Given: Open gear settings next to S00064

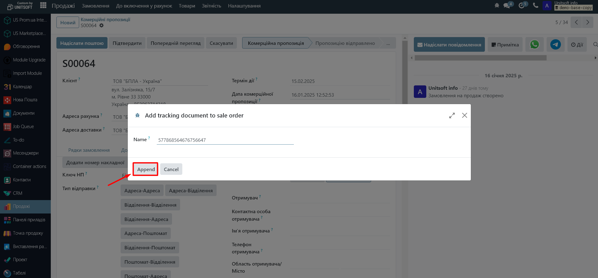Looking at the screenshot, I should click(102, 26).
